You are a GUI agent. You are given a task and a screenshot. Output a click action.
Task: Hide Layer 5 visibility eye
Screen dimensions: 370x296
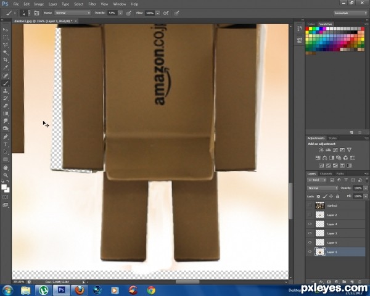tap(310, 242)
